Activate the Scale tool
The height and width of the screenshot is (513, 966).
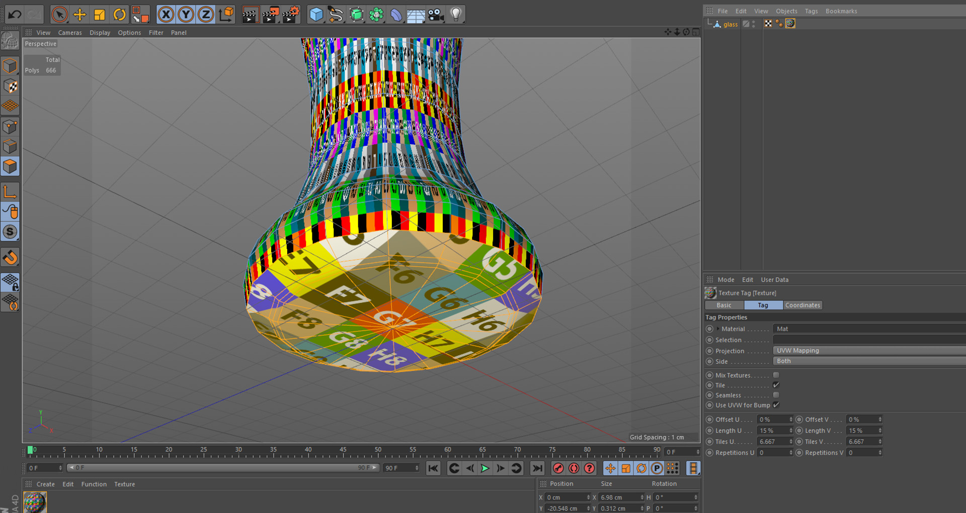click(x=100, y=15)
